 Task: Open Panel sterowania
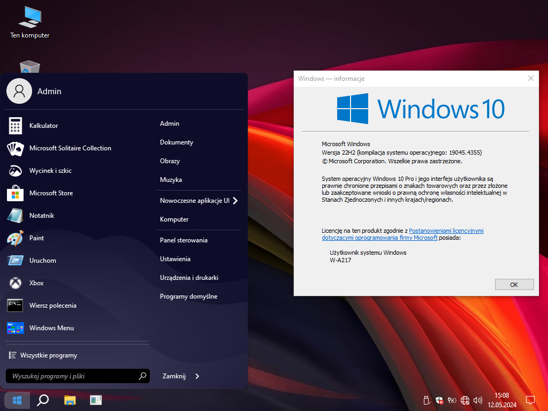(184, 240)
